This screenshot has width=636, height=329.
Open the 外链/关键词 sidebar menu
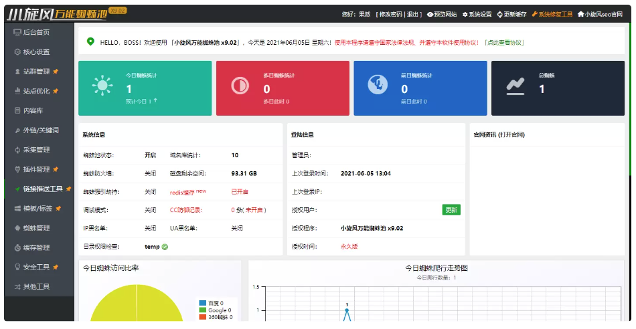(x=39, y=130)
